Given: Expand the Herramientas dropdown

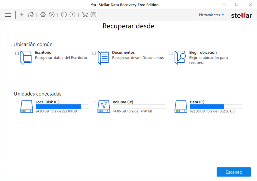Looking at the screenshot, I should pos(211,15).
